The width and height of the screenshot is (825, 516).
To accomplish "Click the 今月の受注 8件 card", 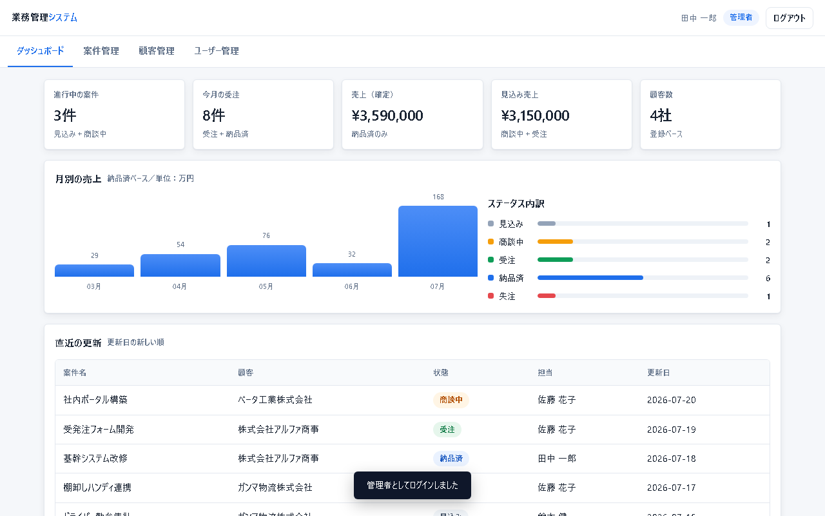I will pyautogui.click(x=263, y=115).
